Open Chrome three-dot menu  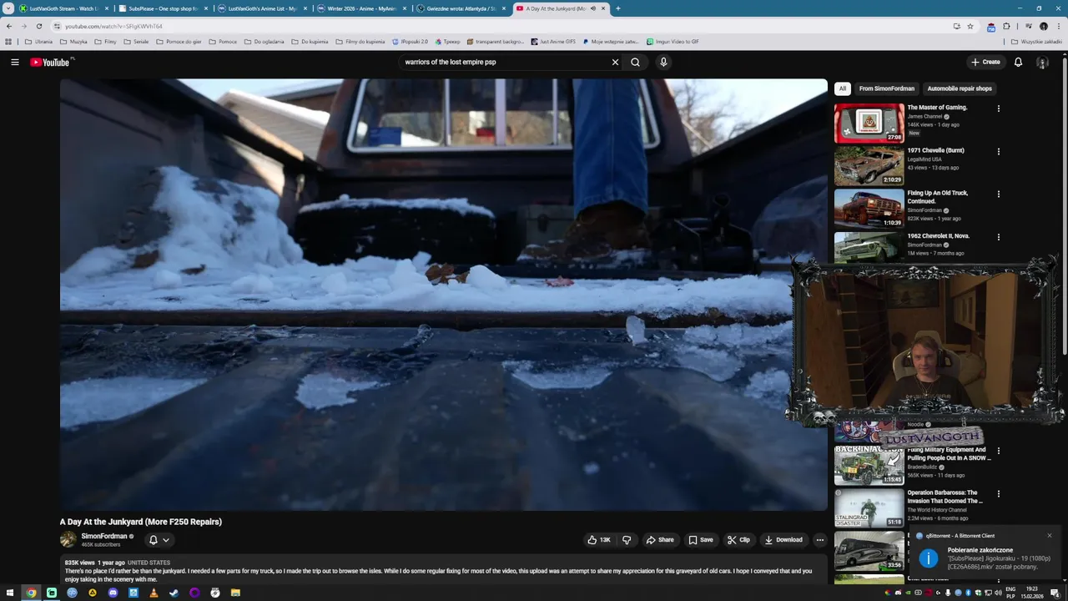pos(1058,26)
